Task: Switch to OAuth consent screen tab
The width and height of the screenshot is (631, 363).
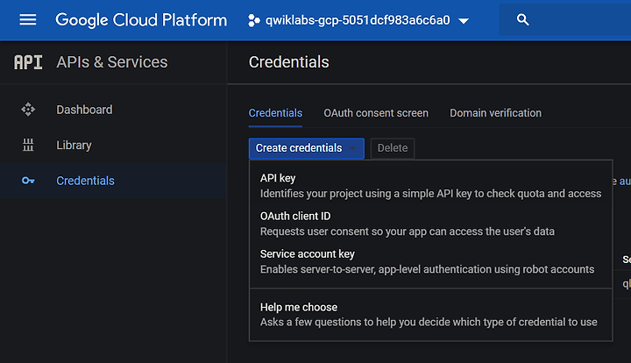Action: coord(376,113)
